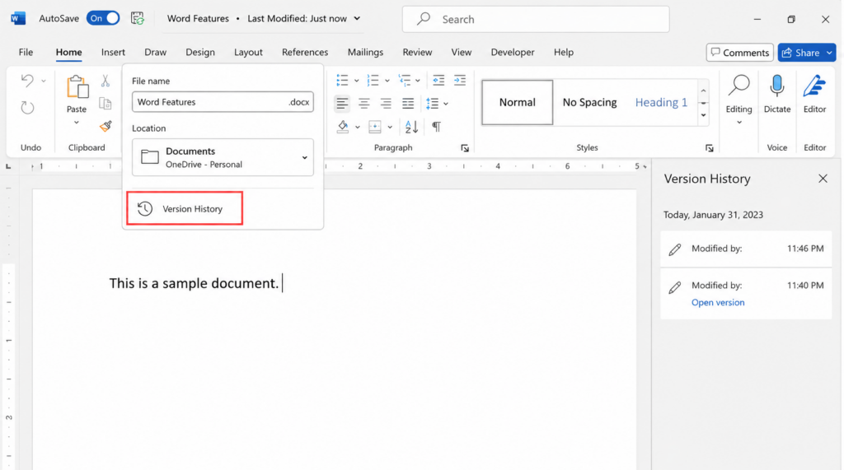Switch to the Insert tab
The width and height of the screenshot is (844, 470).
click(113, 52)
